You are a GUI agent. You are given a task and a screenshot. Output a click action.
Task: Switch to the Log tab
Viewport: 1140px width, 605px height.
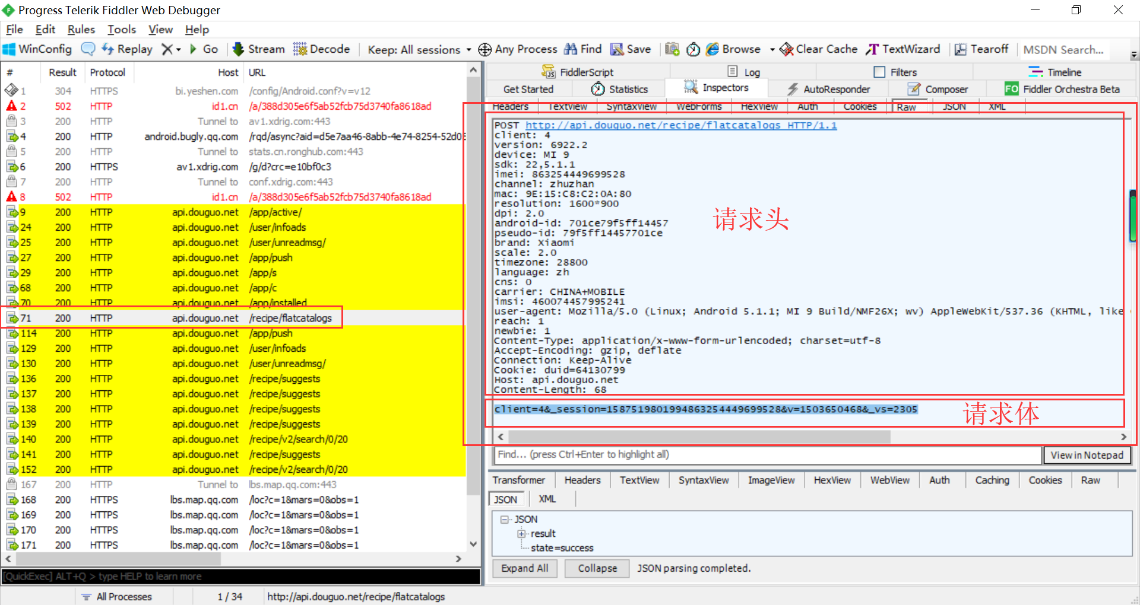click(744, 72)
